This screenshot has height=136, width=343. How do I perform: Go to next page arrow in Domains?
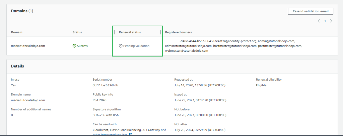331,21
